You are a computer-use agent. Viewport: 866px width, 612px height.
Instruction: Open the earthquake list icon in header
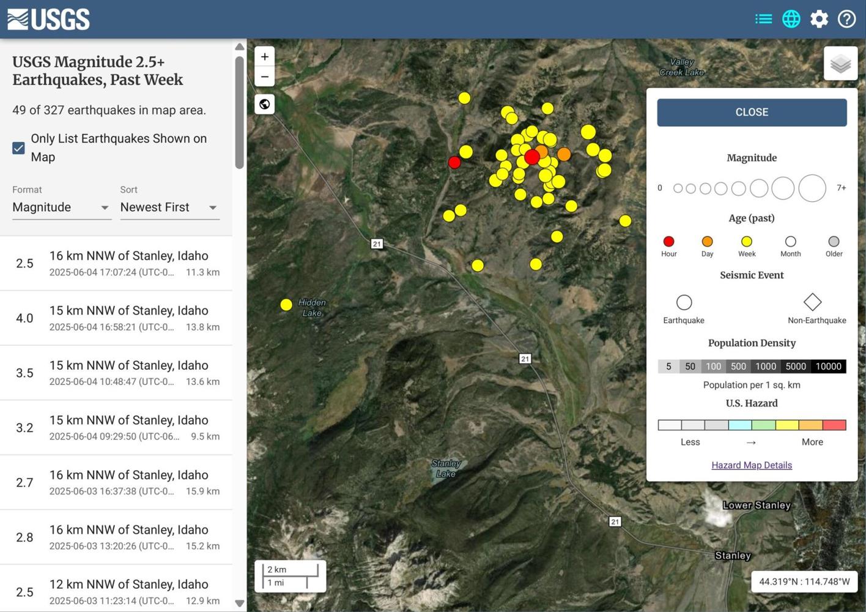763,18
